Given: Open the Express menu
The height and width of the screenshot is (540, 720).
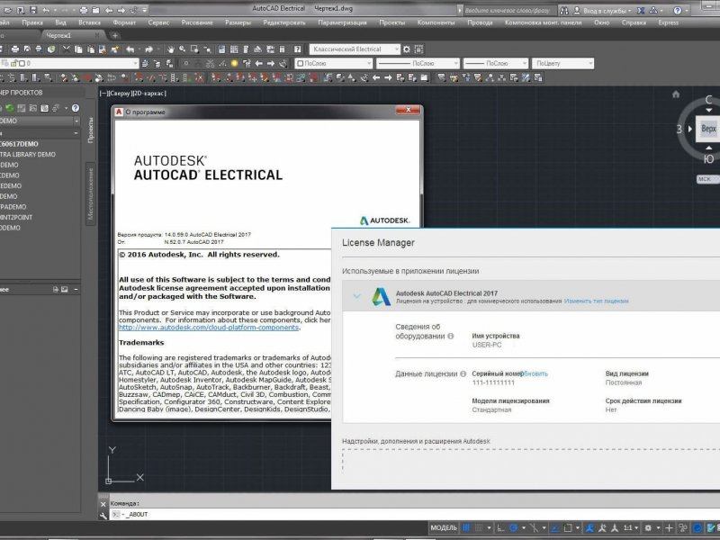Looking at the screenshot, I should [x=668, y=22].
